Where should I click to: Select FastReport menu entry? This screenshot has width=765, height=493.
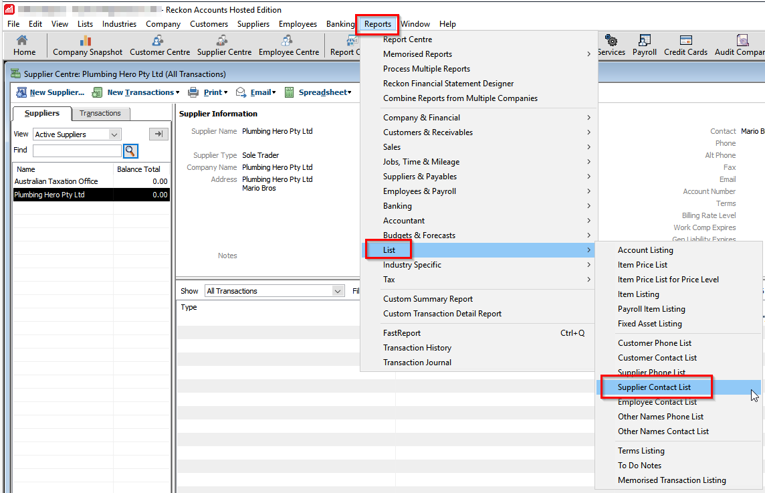pos(479,333)
